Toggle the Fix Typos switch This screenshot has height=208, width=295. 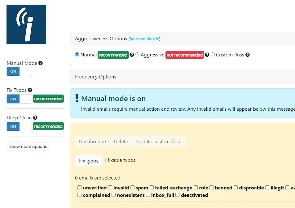click(19, 99)
